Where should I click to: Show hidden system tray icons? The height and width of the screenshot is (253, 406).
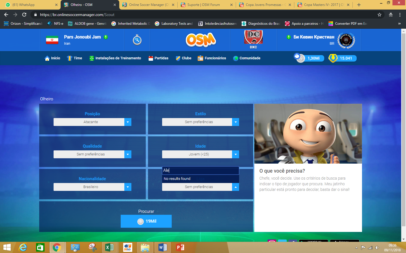pos(356,248)
